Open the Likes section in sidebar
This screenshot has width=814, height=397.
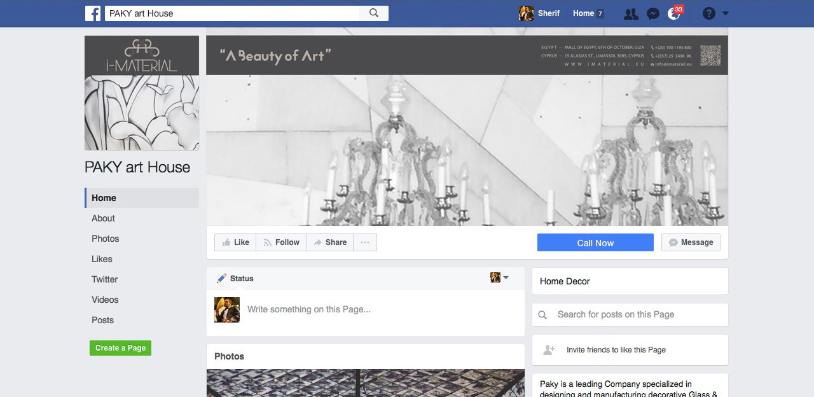click(x=102, y=259)
